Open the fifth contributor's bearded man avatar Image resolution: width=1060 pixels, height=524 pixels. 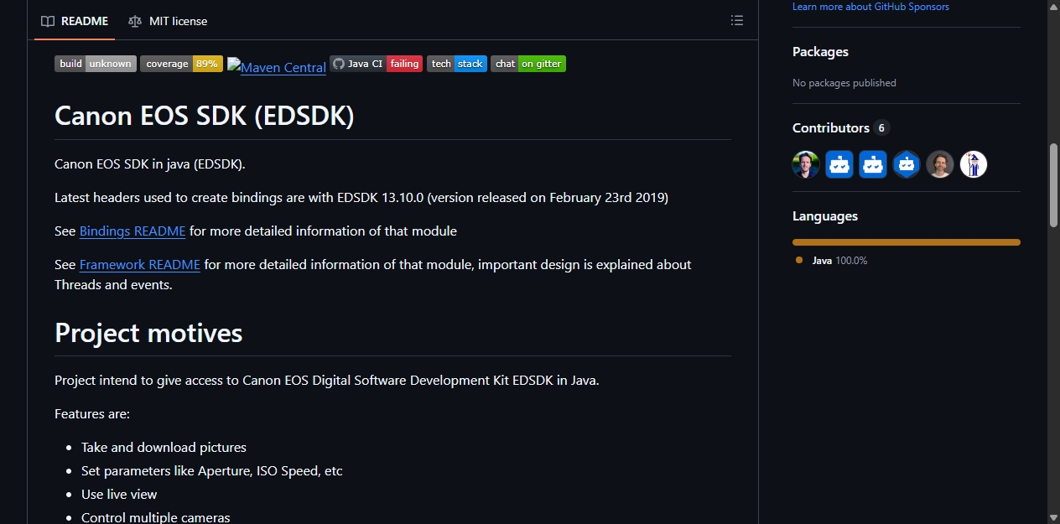(x=940, y=164)
